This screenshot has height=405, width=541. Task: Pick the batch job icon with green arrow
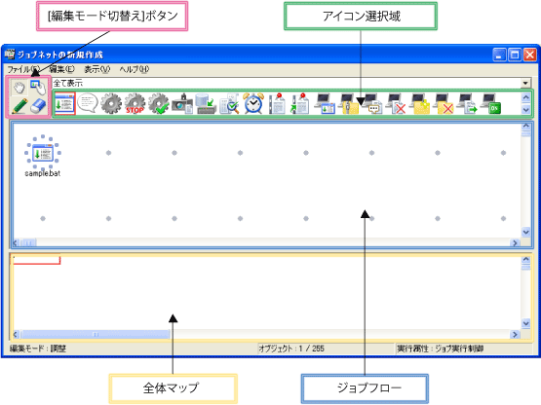pos(64,103)
